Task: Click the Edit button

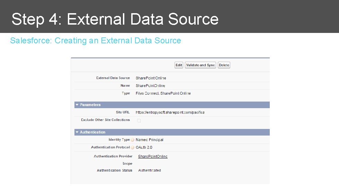Action: [x=179, y=65]
